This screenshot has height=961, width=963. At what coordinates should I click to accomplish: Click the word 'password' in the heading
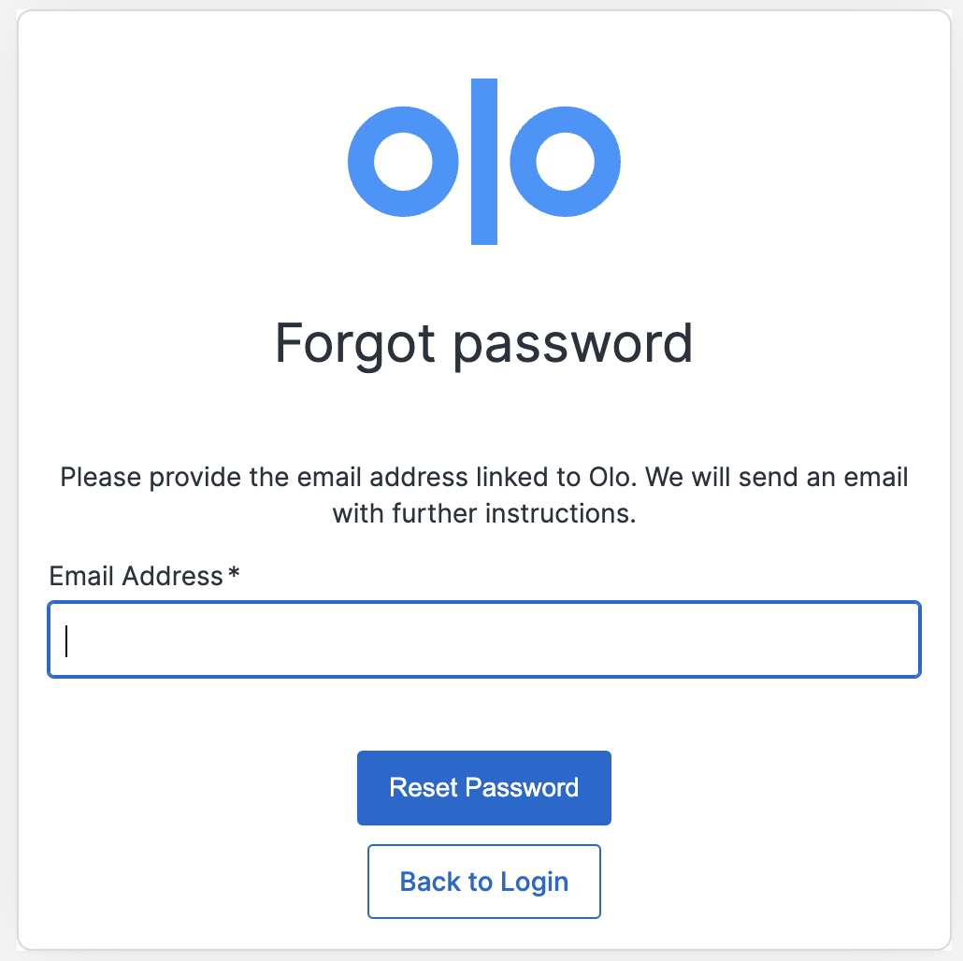click(x=573, y=346)
